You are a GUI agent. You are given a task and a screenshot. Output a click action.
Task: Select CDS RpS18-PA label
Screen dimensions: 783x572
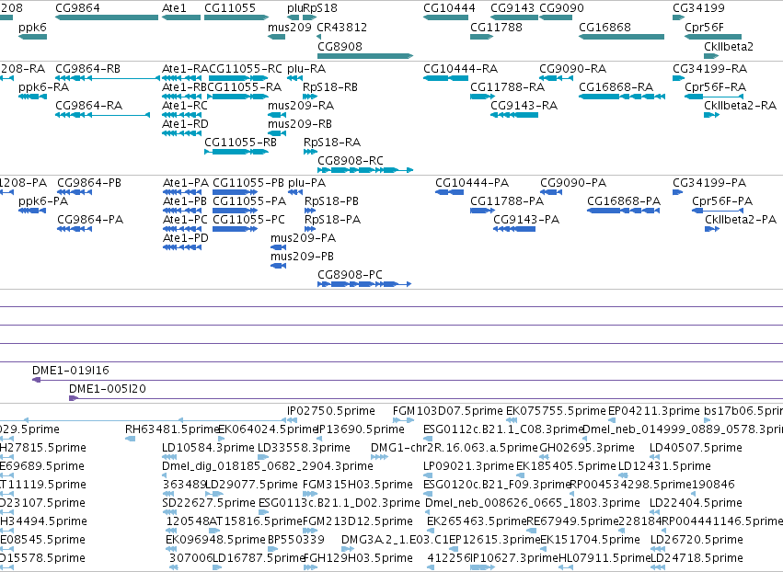point(332,220)
